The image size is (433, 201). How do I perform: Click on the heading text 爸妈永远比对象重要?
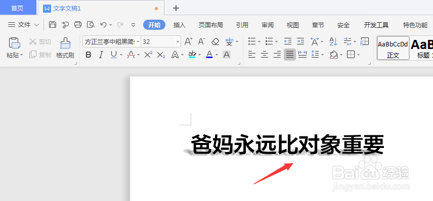[x=287, y=144]
